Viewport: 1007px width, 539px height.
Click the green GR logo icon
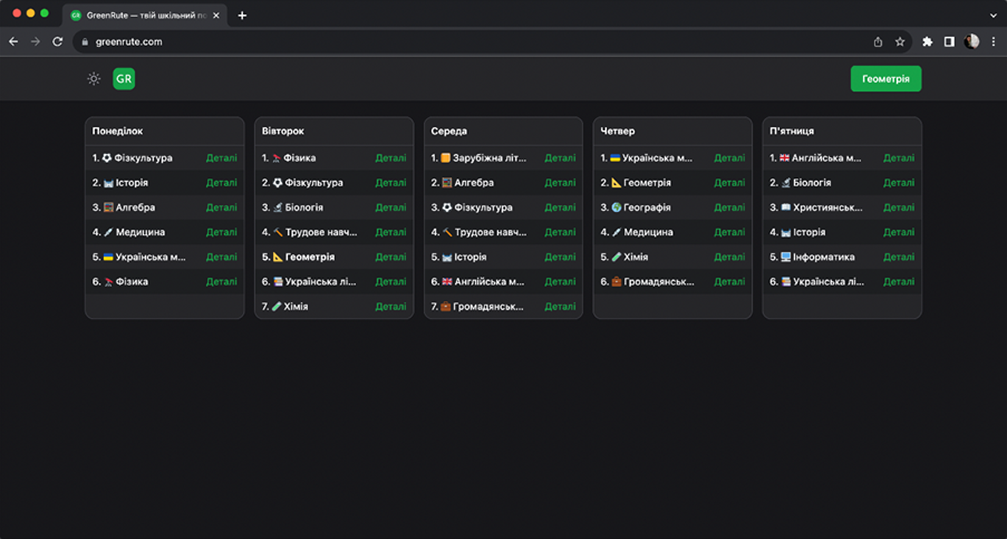pos(124,79)
